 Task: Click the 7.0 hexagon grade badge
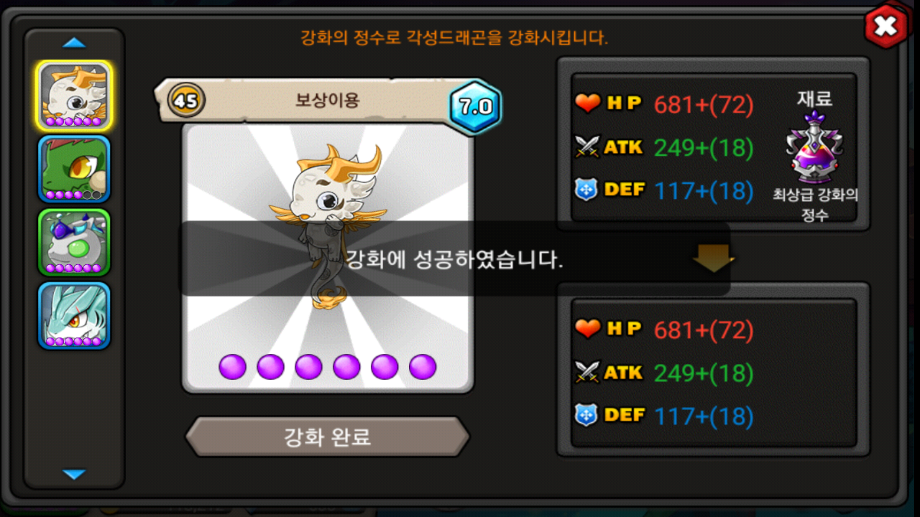(x=475, y=106)
